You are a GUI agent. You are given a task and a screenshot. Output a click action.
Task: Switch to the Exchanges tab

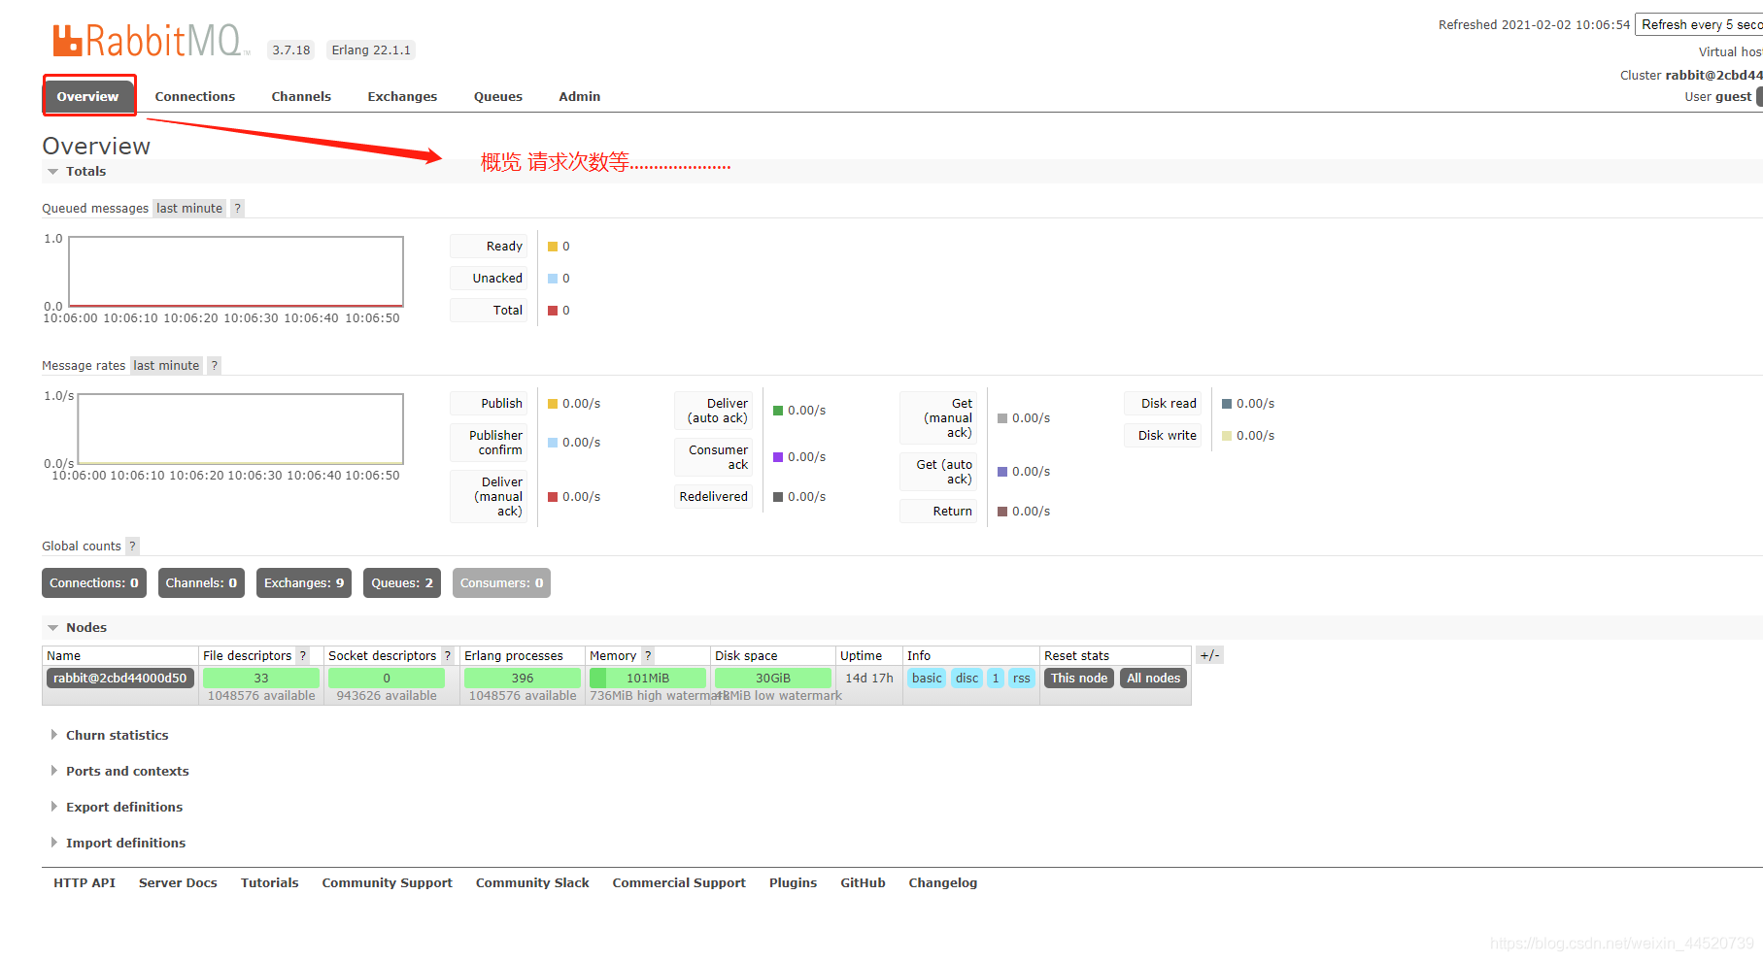tap(402, 96)
